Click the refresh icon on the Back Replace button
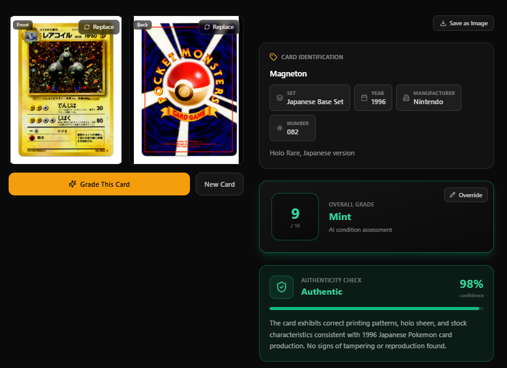The image size is (507, 368). tap(207, 27)
